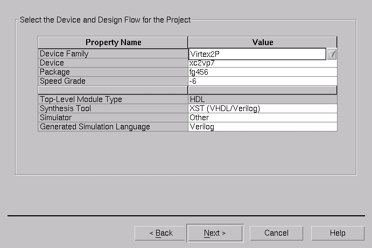Go back with the Back button
Screen dimensions: 372x248
(161, 233)
